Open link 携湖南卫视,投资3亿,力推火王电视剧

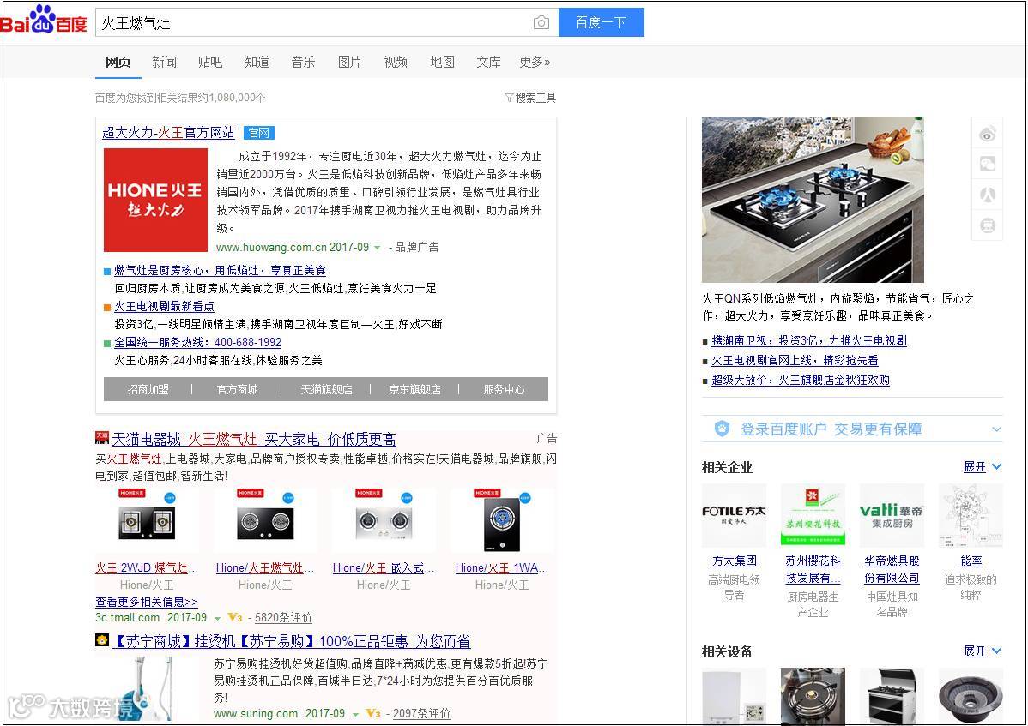click(x=809, y=340)
